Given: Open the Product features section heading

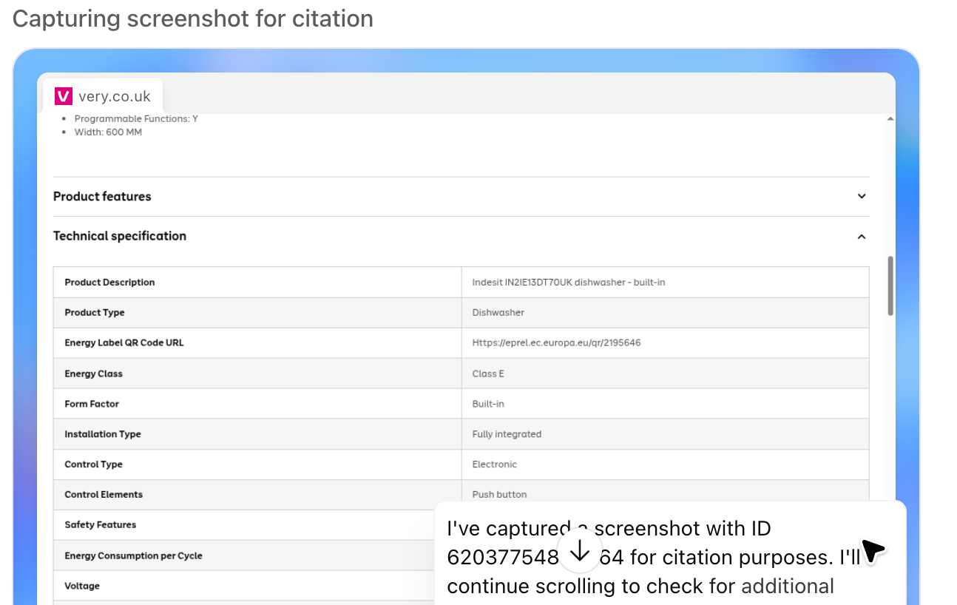Looking at the screenshot, I should coord(102,197).
